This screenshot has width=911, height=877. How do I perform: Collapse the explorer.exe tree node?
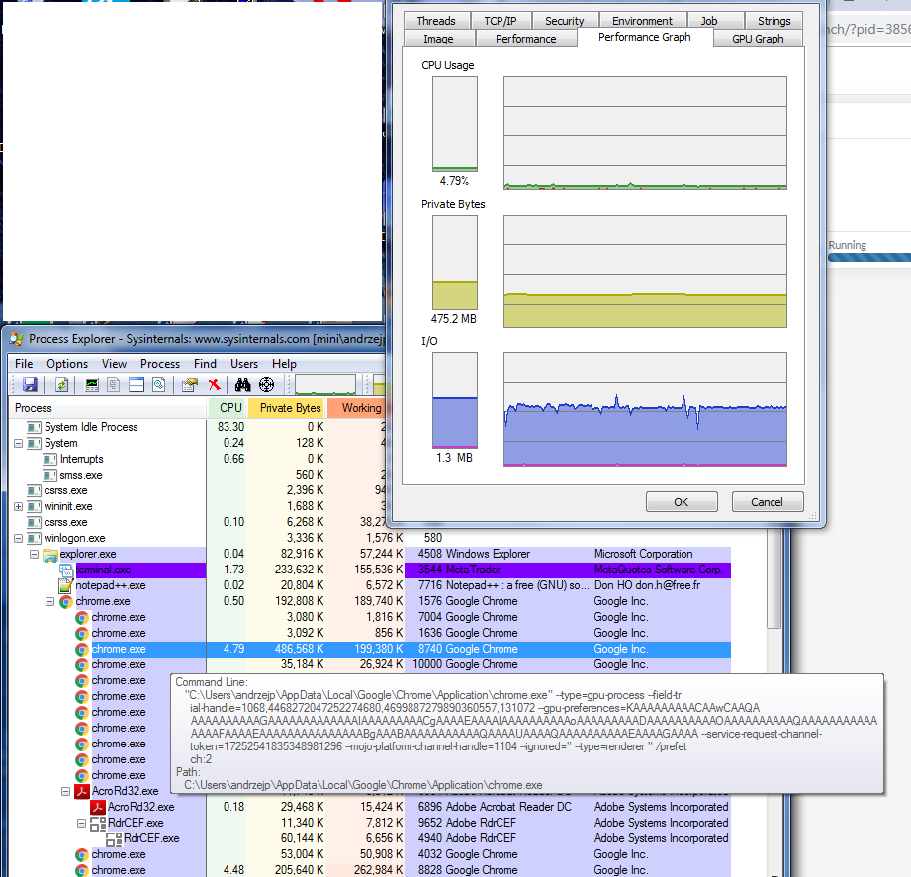click(35, 554)
